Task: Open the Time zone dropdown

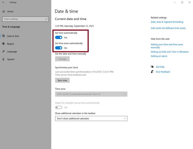Action: [91, 94]
